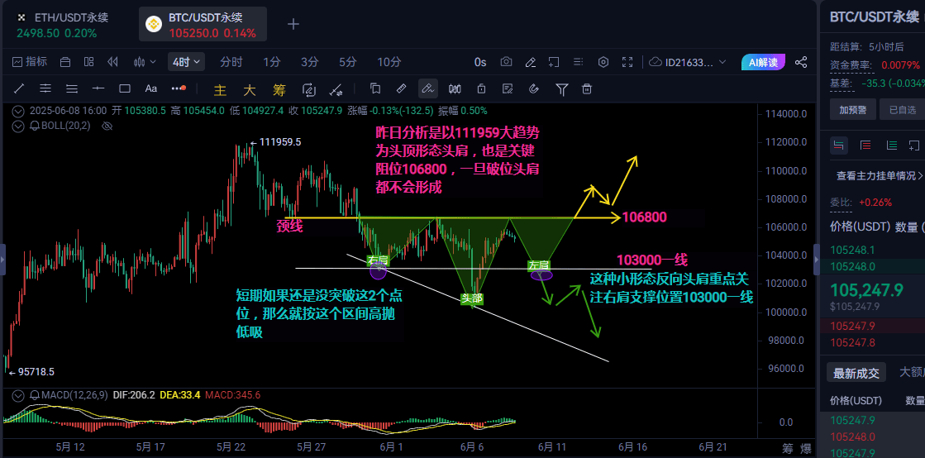Open the 4时 timeframe dropdown
925x458 pixels.
pyautogui.click(x=184, y=62)
